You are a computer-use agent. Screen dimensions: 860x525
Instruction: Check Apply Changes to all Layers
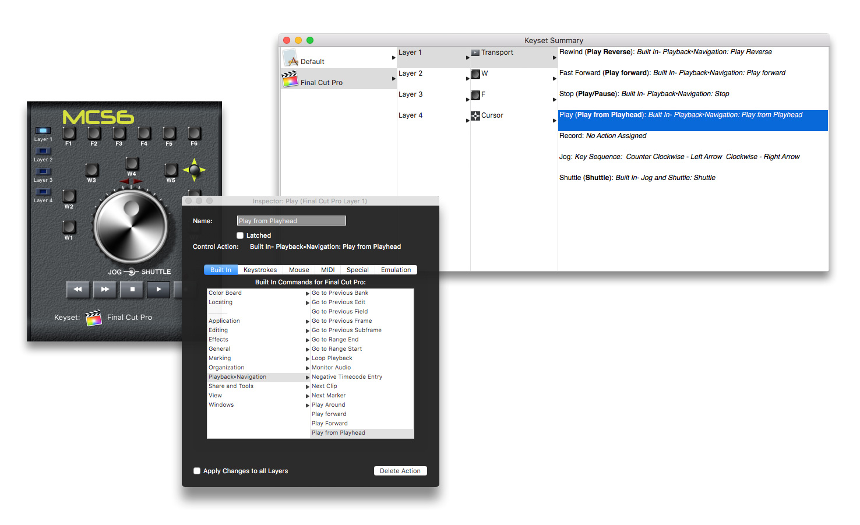[x=197, y=471]
